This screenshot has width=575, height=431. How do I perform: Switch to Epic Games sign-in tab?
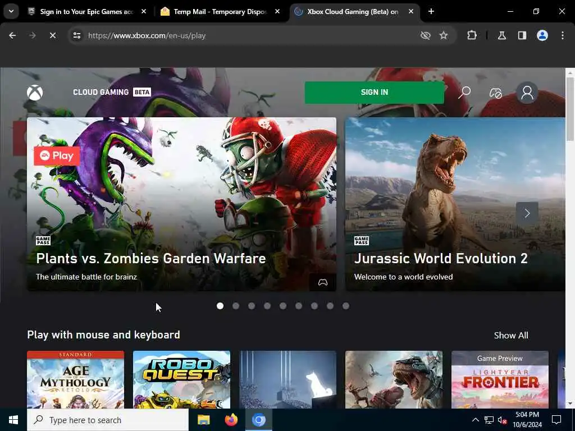tap(85, 11)
